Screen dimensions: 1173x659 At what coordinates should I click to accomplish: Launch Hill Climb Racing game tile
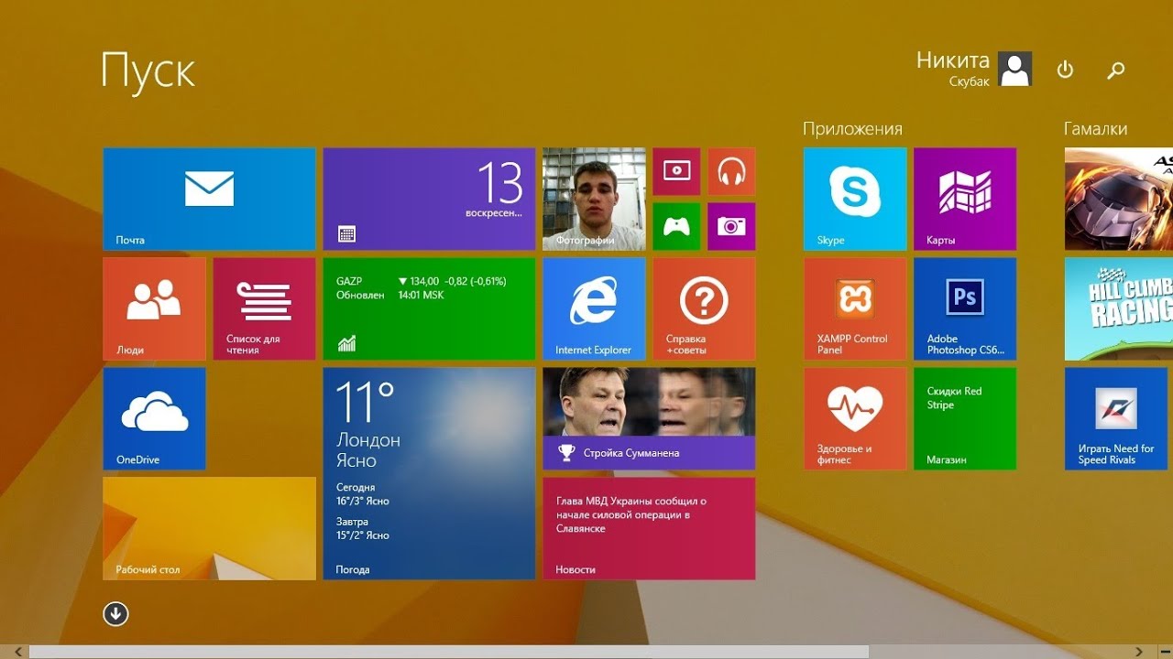pyautogui.click(x=1119, y=308)
